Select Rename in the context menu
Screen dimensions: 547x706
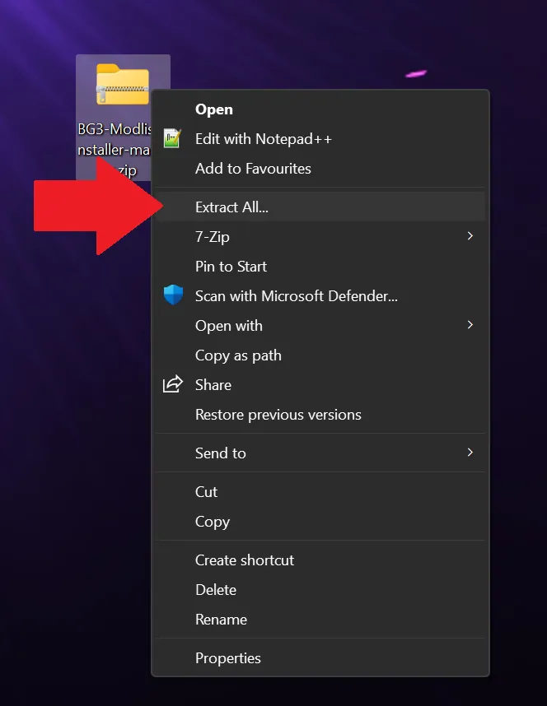click(x=320, y=620)
